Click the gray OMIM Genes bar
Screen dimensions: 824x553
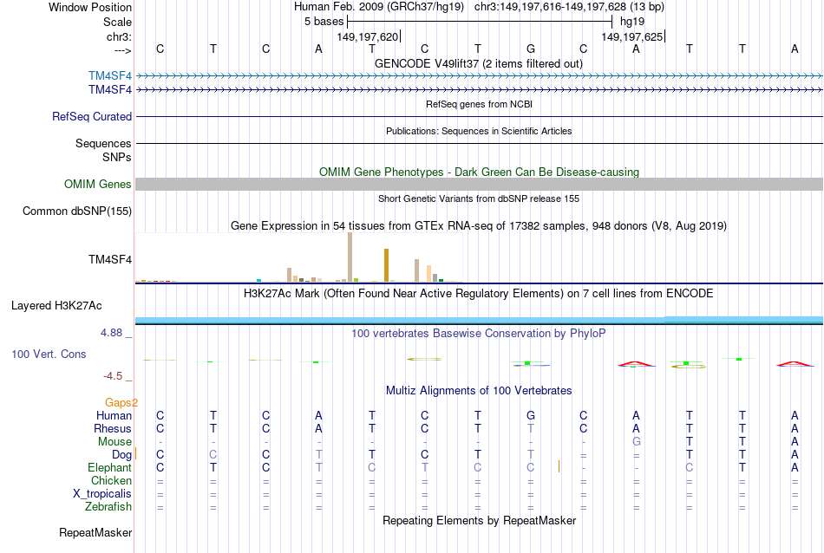(x=479, y=185)
